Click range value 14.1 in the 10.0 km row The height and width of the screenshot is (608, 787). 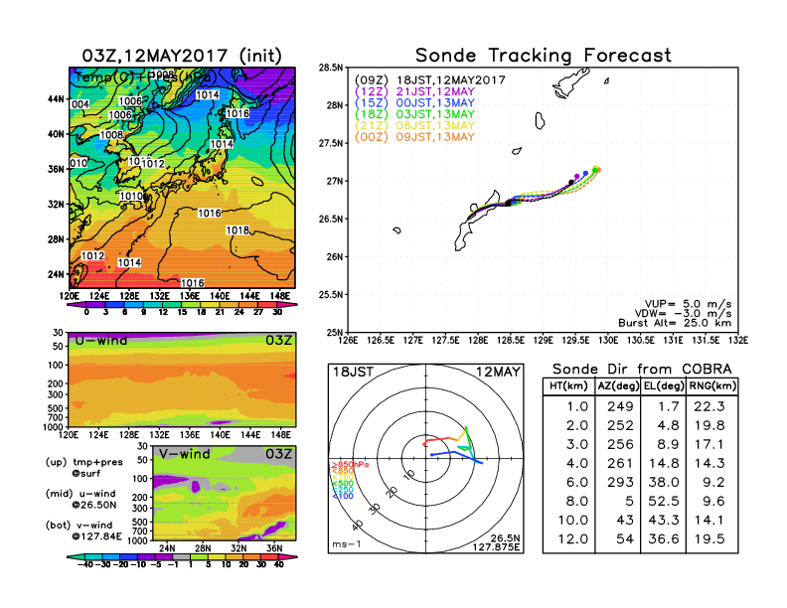709,521
